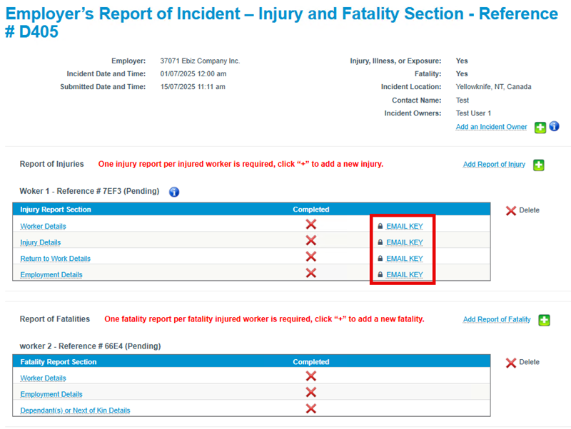Click the blue info icon next to Incident Owner

tap(555, 127)
